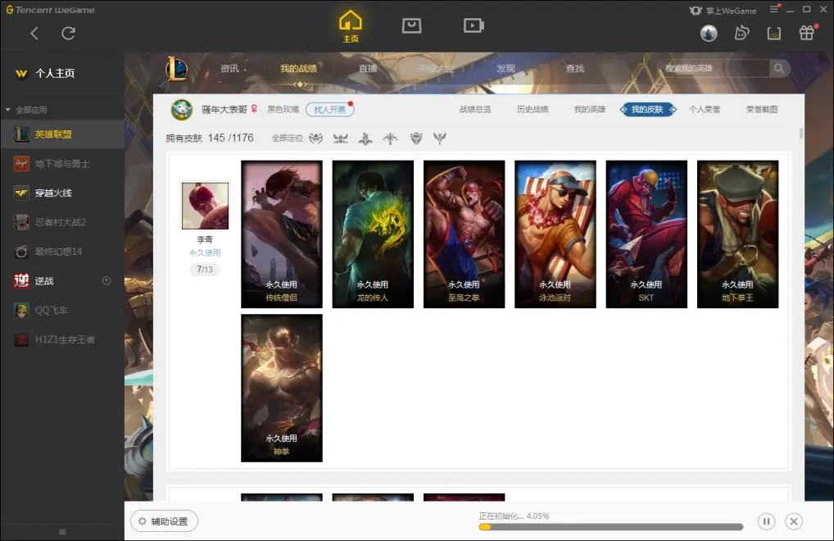Open the 龙的传人 skin card
Screen dimensions: 834x541
[373, 234]
